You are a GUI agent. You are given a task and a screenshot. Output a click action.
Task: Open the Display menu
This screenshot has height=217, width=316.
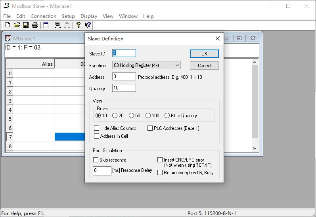(89, 16)
